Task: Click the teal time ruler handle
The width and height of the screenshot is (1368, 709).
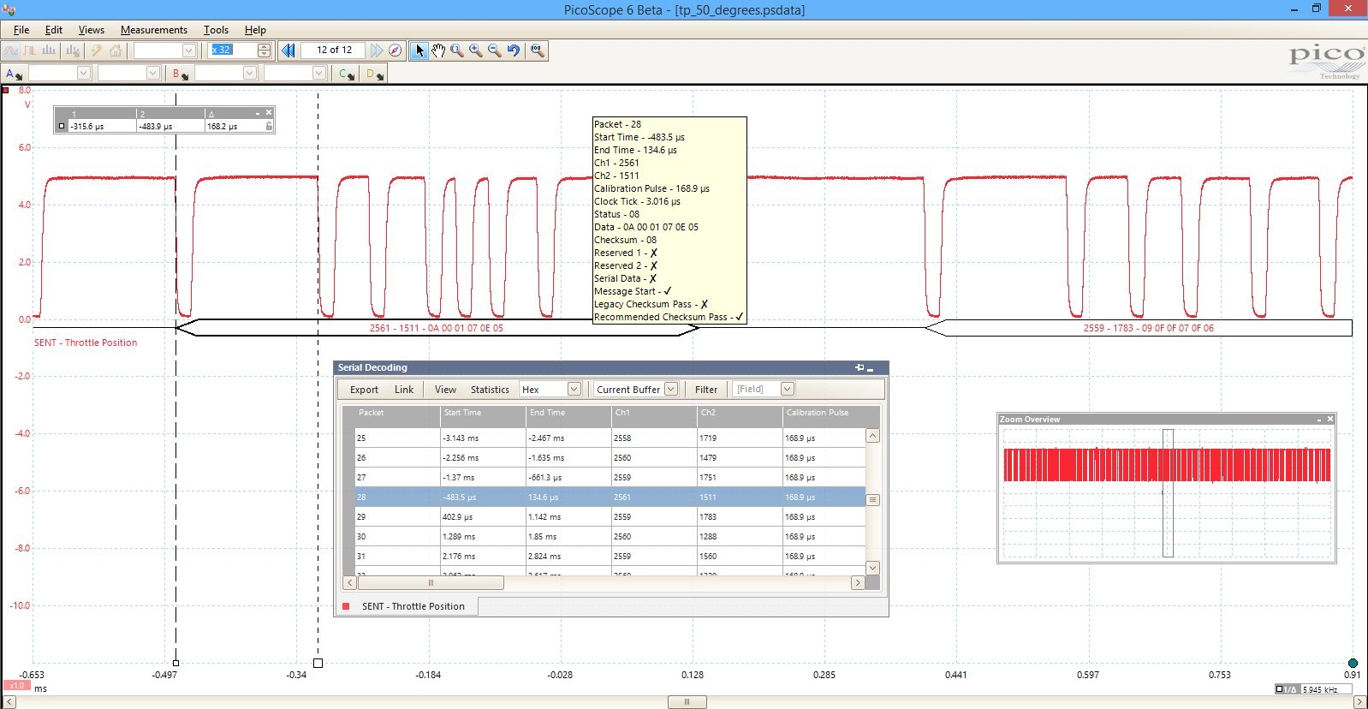Action: (1353, 663)
